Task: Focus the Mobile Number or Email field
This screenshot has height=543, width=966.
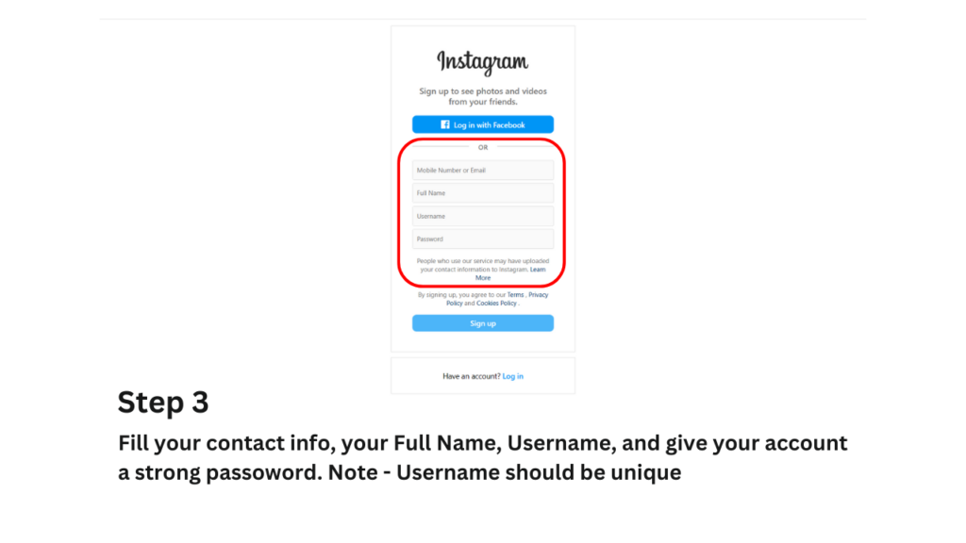Action: point(482,171)
